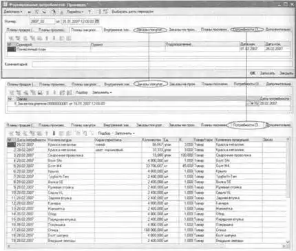Open Заполнить dropdown in the Заказы покупателей panel

point(102,93)
